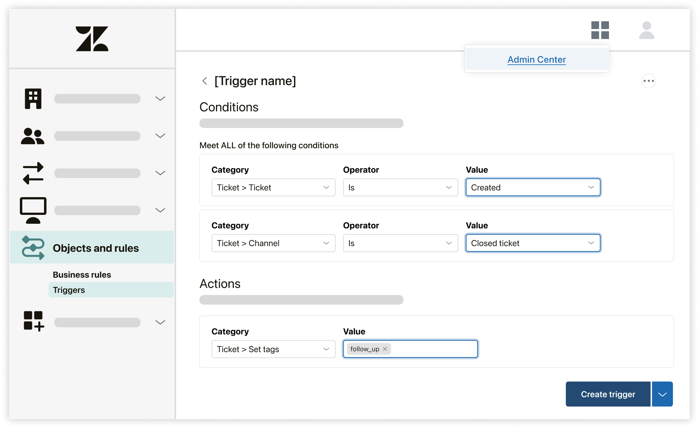
Task: Click the Business rules menu item
Action: [82, 274]
